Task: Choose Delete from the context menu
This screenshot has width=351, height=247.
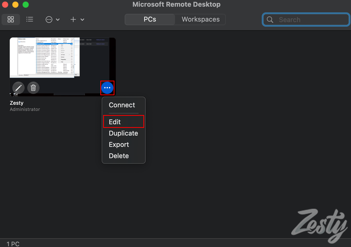Action: (x=119, y=156)
